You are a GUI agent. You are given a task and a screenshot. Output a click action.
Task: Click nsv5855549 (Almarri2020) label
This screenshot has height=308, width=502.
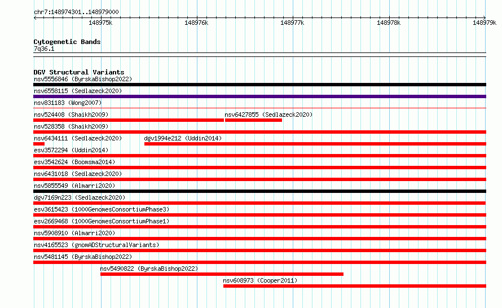coord(74,186)
